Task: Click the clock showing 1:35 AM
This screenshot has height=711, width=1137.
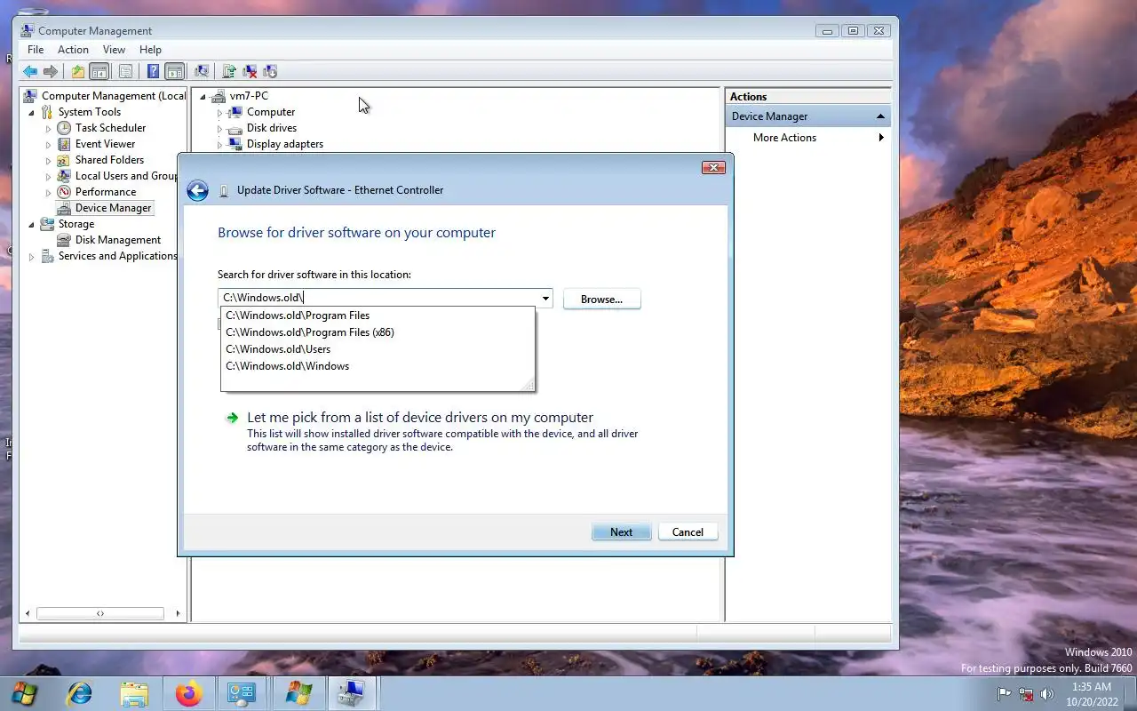Action: pyautogui.click(x=1091, y=687)
